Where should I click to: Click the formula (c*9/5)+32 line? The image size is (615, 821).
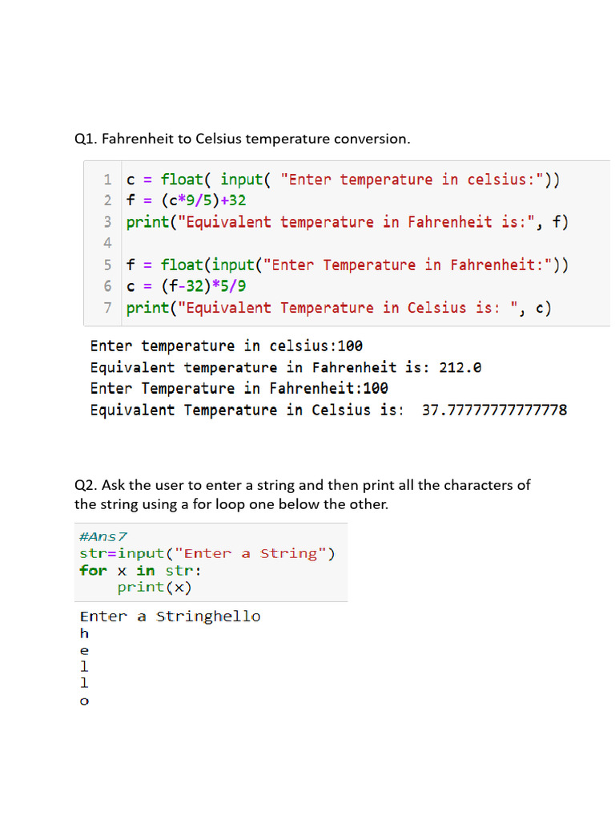[186, 200]
